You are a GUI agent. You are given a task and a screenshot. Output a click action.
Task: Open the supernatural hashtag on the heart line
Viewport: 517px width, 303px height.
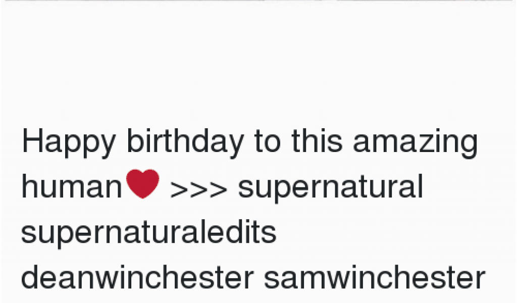331,187
